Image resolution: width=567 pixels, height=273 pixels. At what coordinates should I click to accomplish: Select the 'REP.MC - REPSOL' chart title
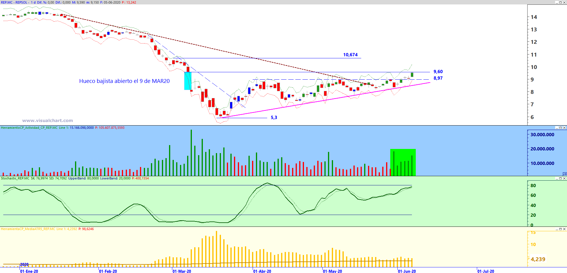14,2
